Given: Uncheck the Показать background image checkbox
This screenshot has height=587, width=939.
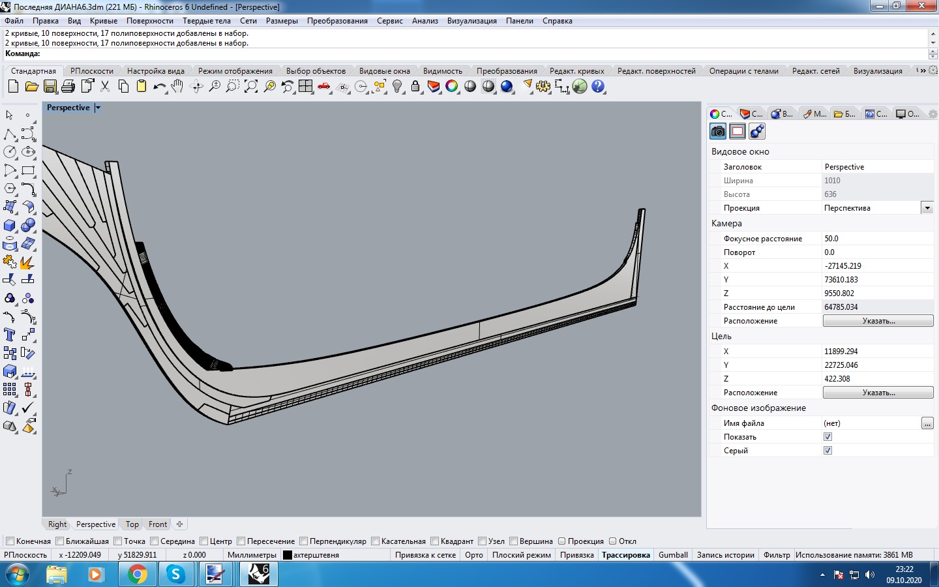Looking at the screenshot, I should coord(827,437).
